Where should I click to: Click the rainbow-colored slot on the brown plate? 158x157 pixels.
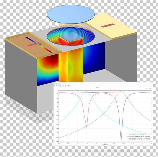[x=39, y=45]
